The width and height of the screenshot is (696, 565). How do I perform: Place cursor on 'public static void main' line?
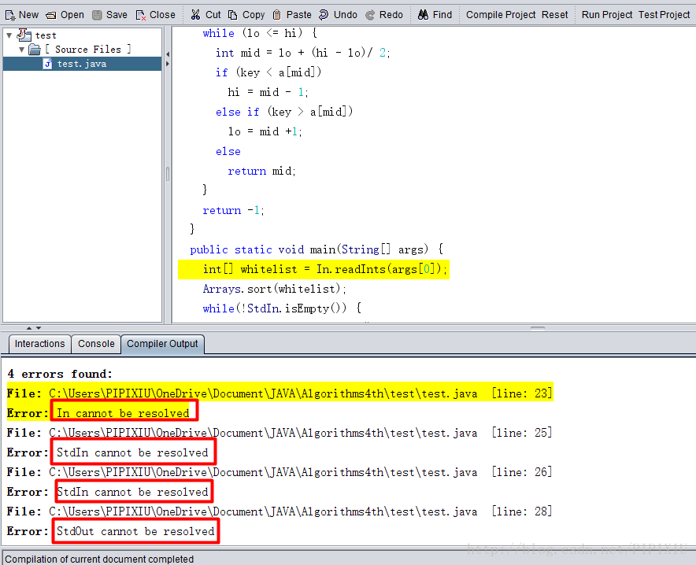(x=317, y=249)
